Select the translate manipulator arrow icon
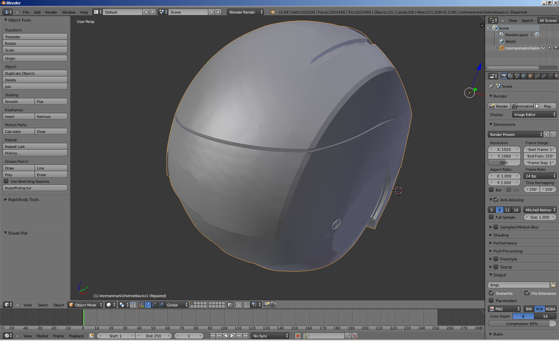Image resolution: width=559 pixels, height=341 pixels. [148, 305]
